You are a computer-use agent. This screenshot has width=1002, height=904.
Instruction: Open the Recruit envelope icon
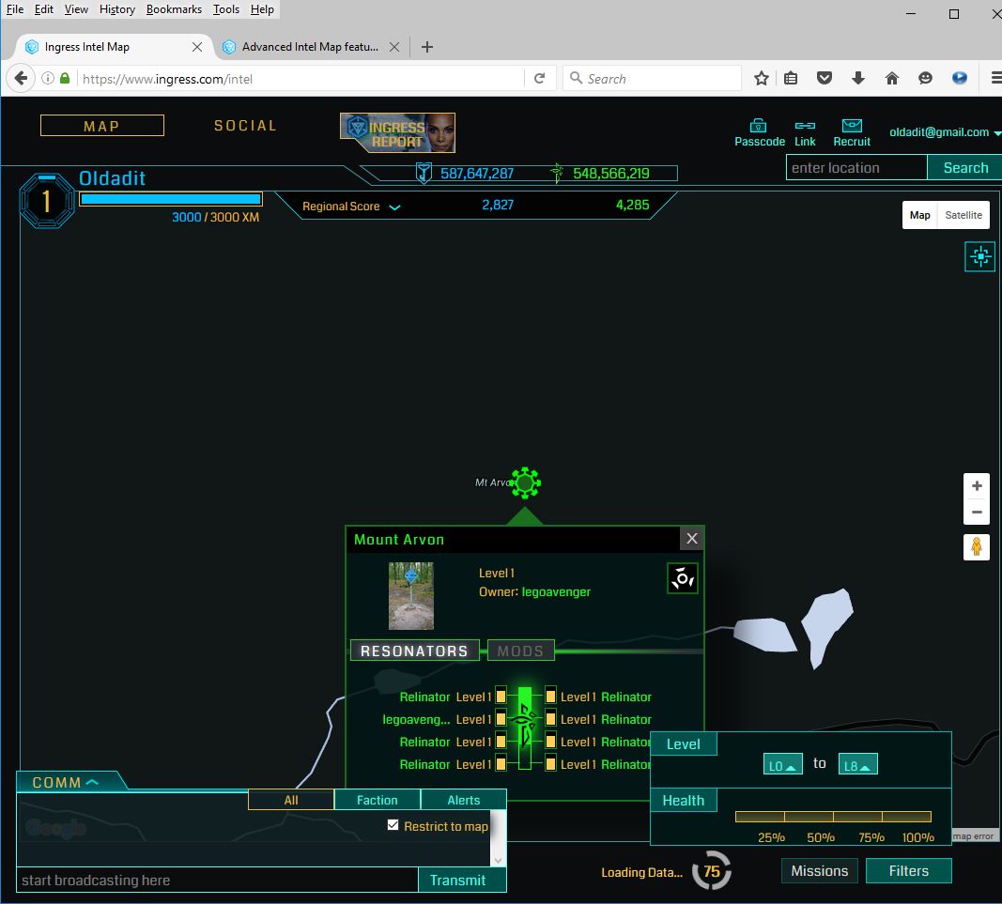point(852,126)
